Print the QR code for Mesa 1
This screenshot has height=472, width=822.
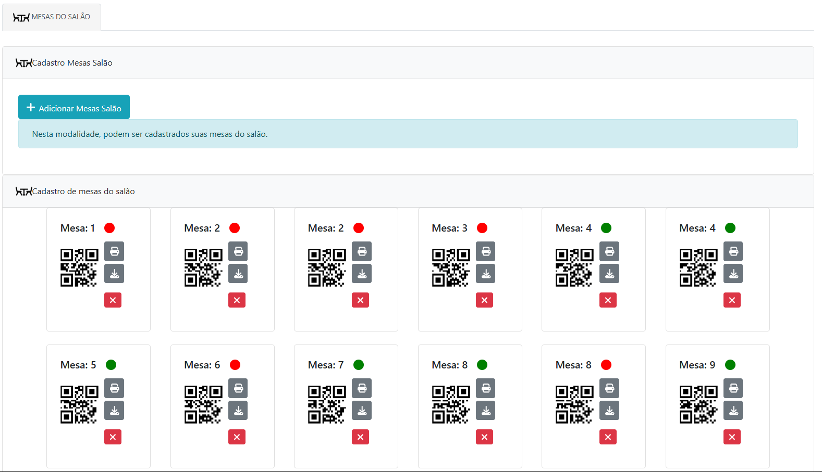114,251
